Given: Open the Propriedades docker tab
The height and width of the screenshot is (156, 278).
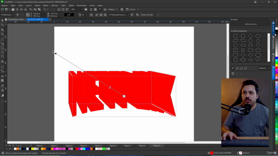Looking at the screenshot, I should [x=273, y=43].
